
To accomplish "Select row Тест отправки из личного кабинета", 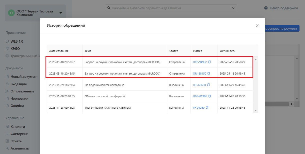I will (150, 108).
